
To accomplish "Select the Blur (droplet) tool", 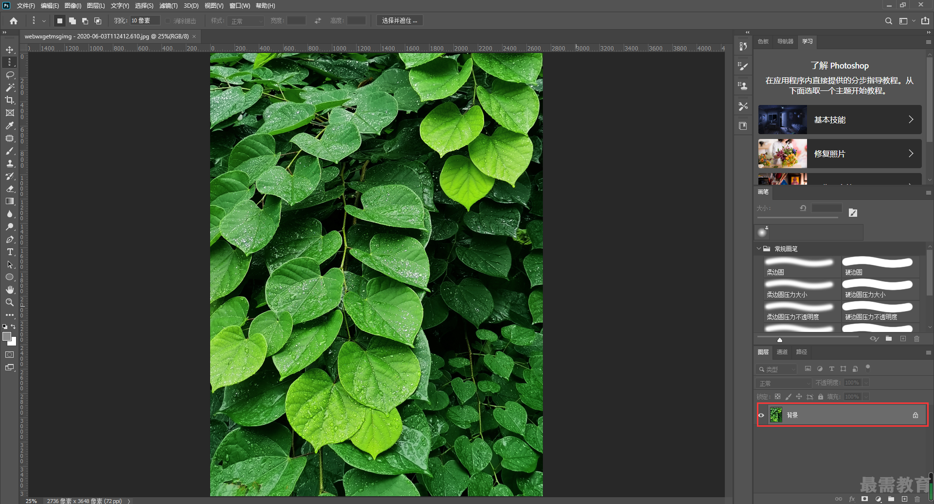I will [10, 214].
